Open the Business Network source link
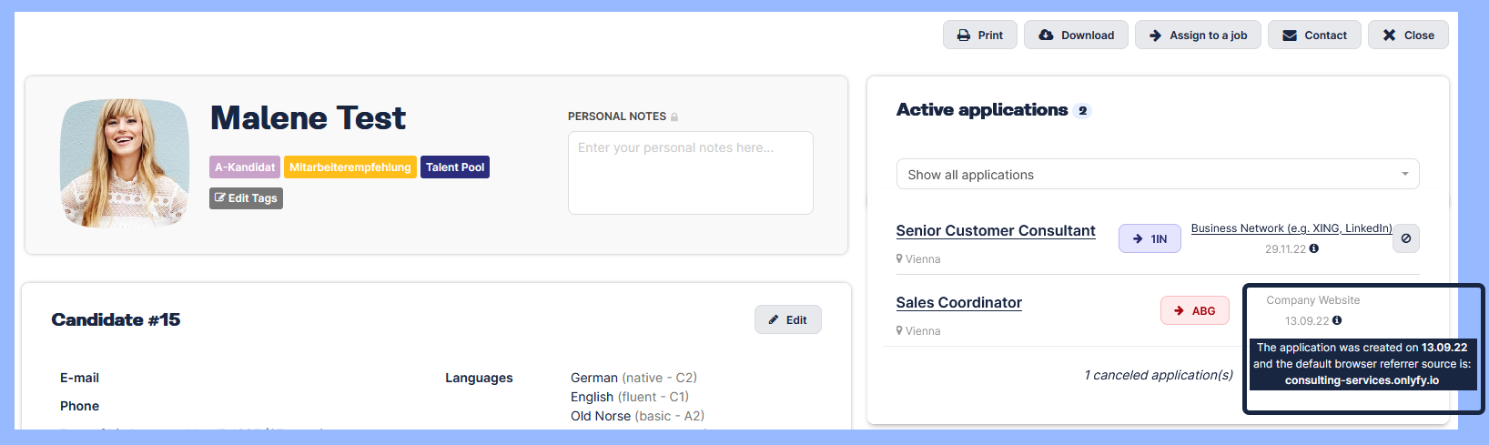Image resolution: width=1489 pixels, height=445 pixels. click(1291, 228)
